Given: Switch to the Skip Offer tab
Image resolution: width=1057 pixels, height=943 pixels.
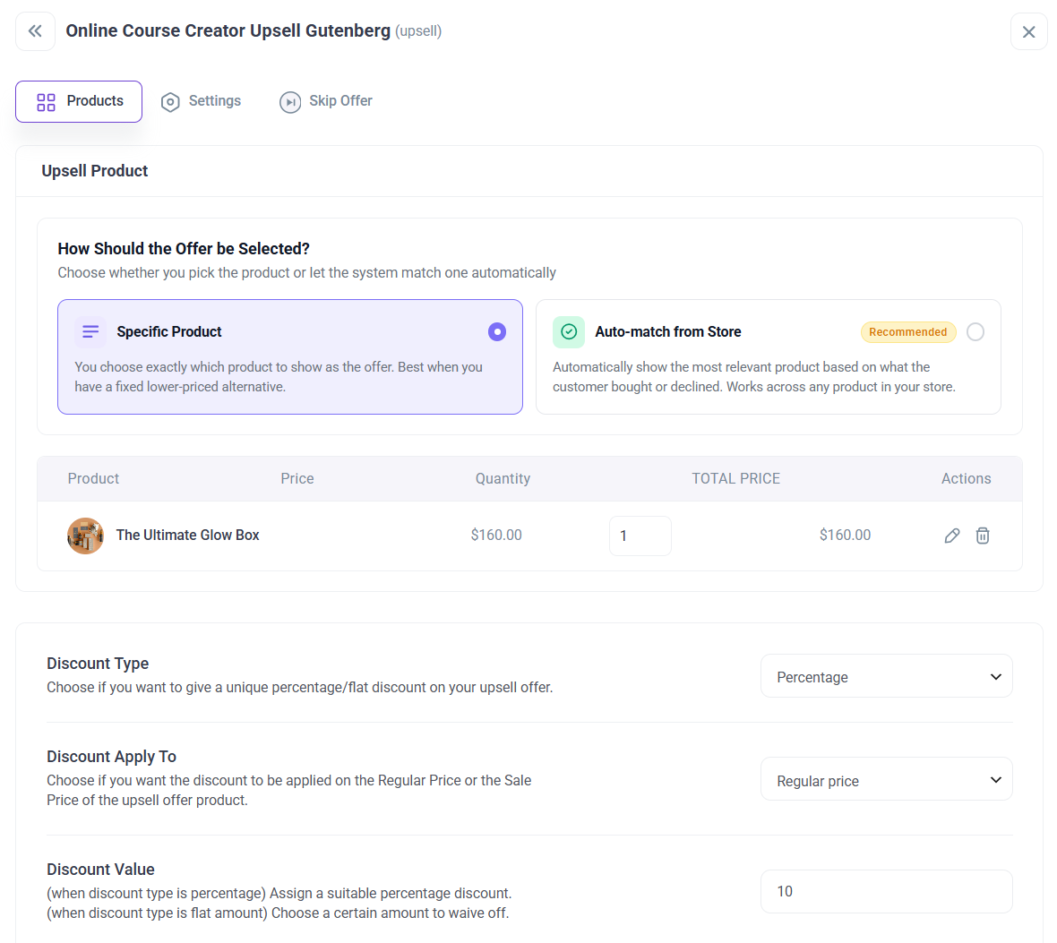Looking at the screenshot, I should (326, 101).
